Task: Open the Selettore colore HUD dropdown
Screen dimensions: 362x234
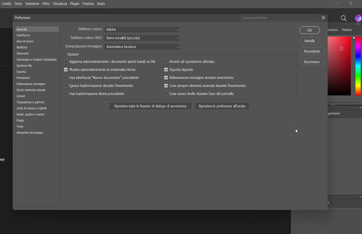Action: [142, 38]
